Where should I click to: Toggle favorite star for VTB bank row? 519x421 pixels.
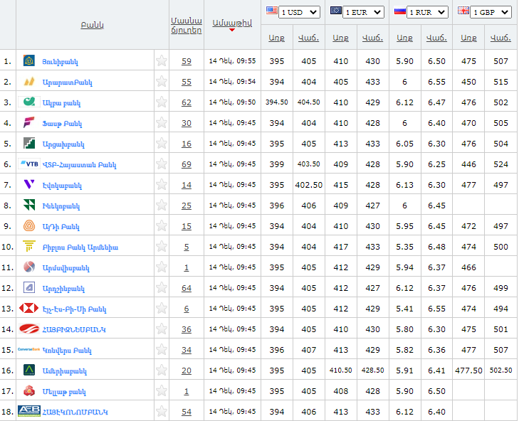click(x=162, y=164)
